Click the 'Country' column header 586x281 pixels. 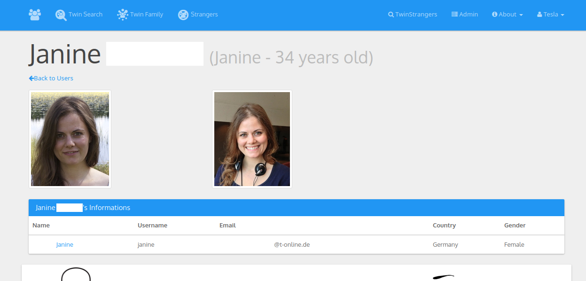tap(445, 226)
